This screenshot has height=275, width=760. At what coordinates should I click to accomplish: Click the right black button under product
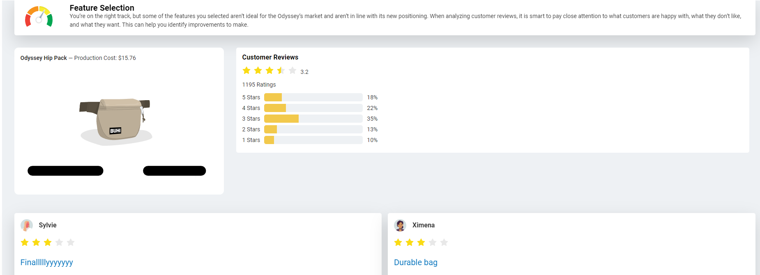174,171
